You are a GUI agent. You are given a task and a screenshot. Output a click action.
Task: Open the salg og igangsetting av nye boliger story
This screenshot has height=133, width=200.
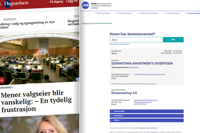click(27, 24)
